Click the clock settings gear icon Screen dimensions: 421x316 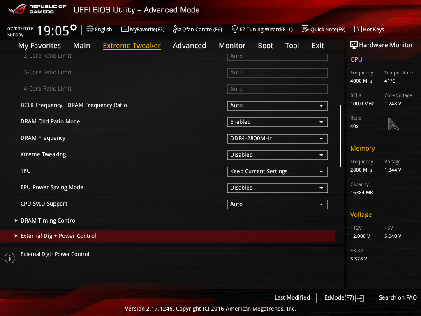tap(73, 28)
